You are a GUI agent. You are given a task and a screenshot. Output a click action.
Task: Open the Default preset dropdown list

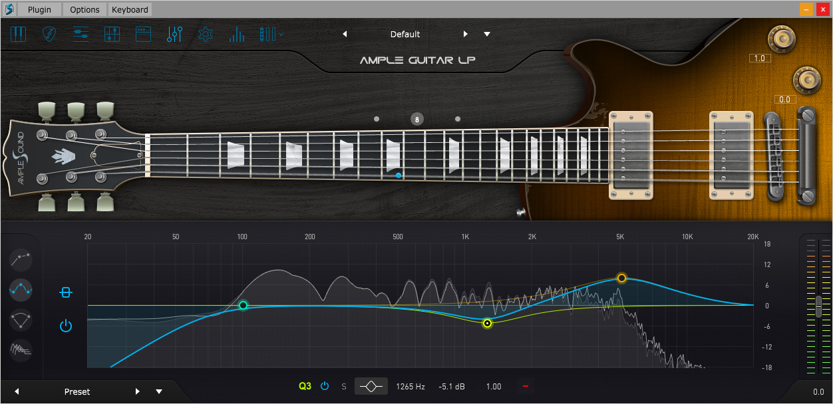487,35
